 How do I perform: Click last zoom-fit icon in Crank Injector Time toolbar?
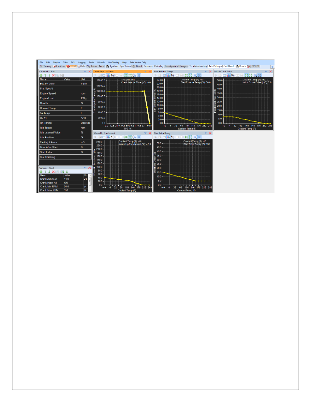(x=139, y=75)
